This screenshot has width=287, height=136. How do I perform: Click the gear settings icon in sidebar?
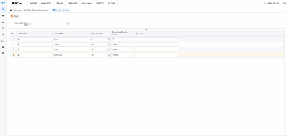coord(3,15)
